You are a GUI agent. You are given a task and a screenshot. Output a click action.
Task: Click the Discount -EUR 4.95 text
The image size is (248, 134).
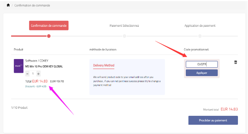36,86
